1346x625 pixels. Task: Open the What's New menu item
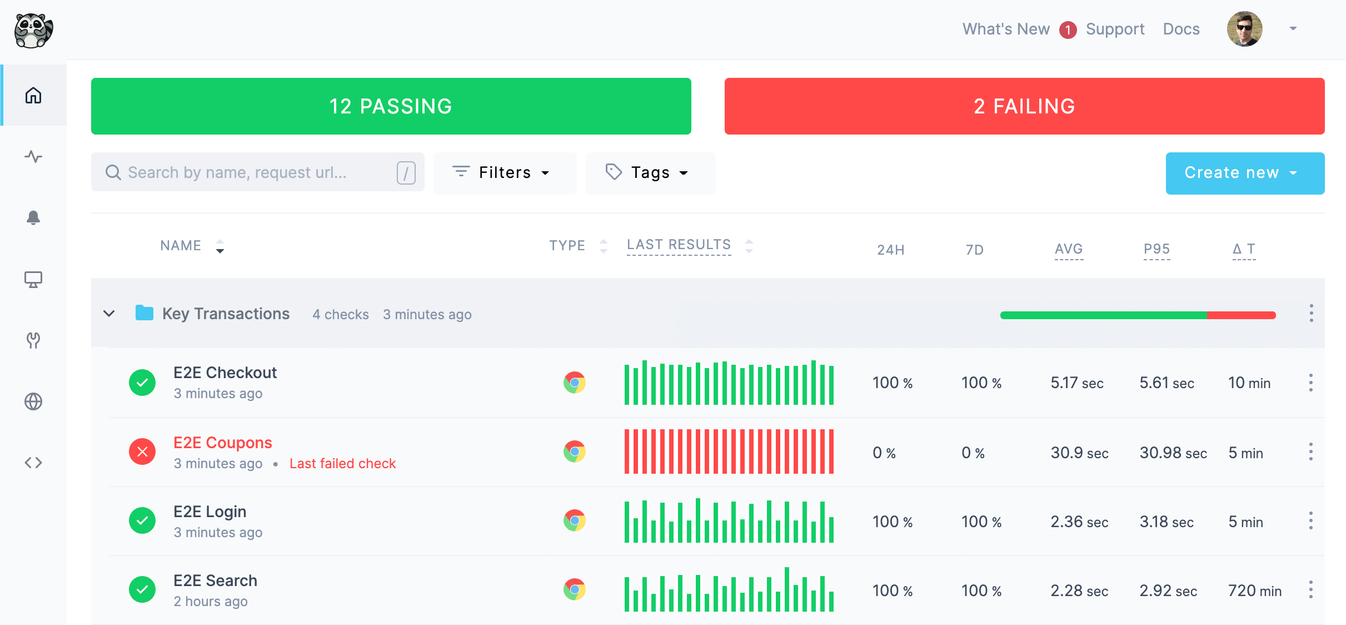(x=1006, y=29)
